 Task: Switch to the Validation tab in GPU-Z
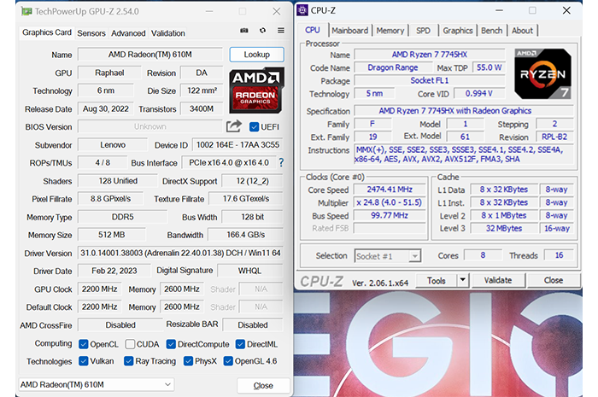tap(167, 33)
